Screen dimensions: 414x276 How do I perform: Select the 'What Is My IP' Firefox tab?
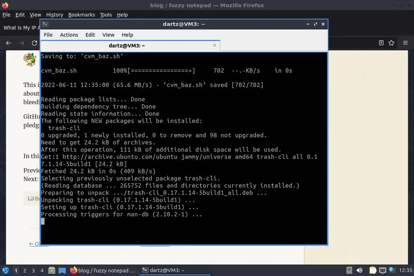coord(21,28)
